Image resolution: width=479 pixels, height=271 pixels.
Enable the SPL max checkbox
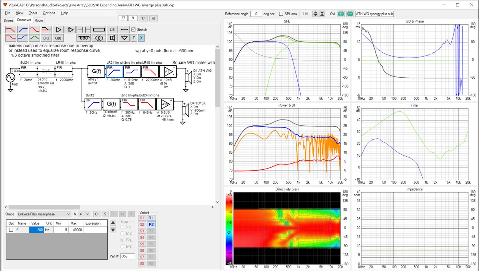pos(281,14)
